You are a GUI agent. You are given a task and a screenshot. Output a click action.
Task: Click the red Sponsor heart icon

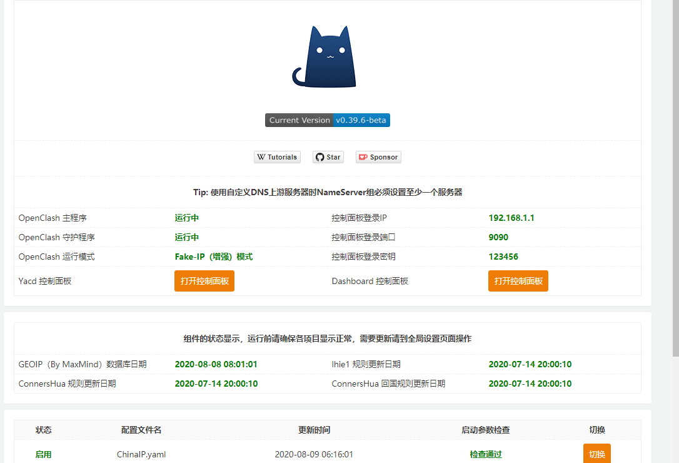tap(364, 157)
